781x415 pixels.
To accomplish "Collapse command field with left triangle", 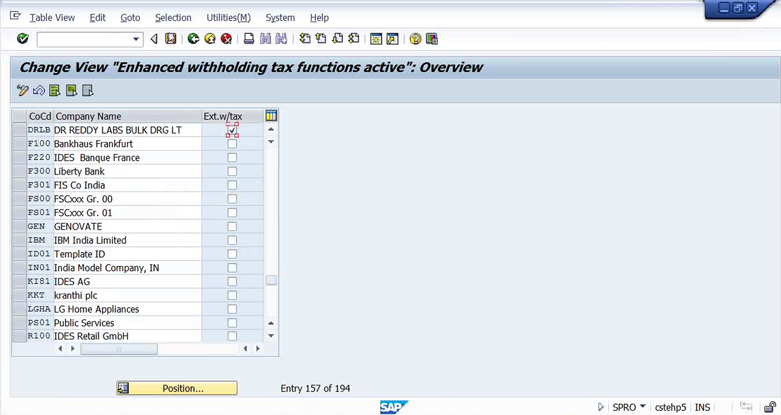I will 153,39.
